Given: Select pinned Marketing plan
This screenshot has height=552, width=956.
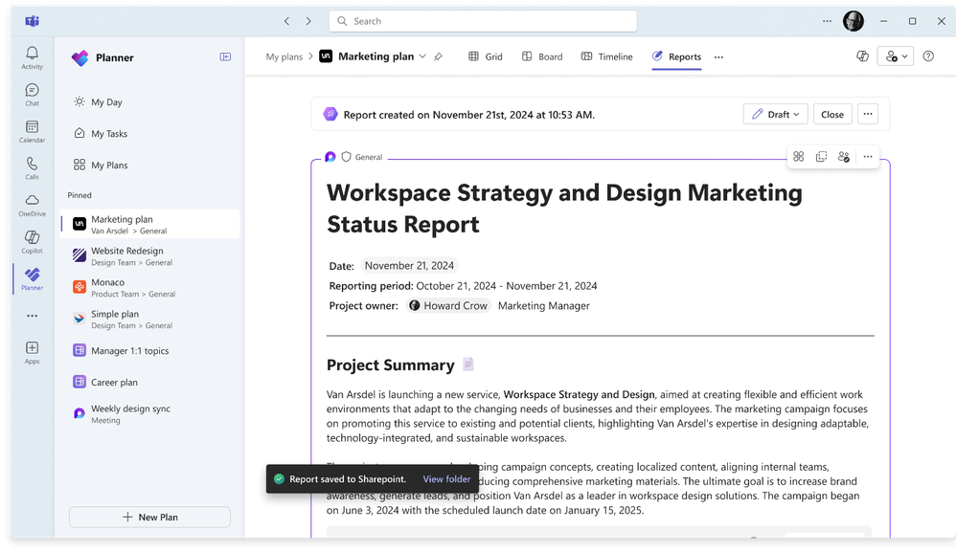Looking at the screenshot, I should point(150,224).
